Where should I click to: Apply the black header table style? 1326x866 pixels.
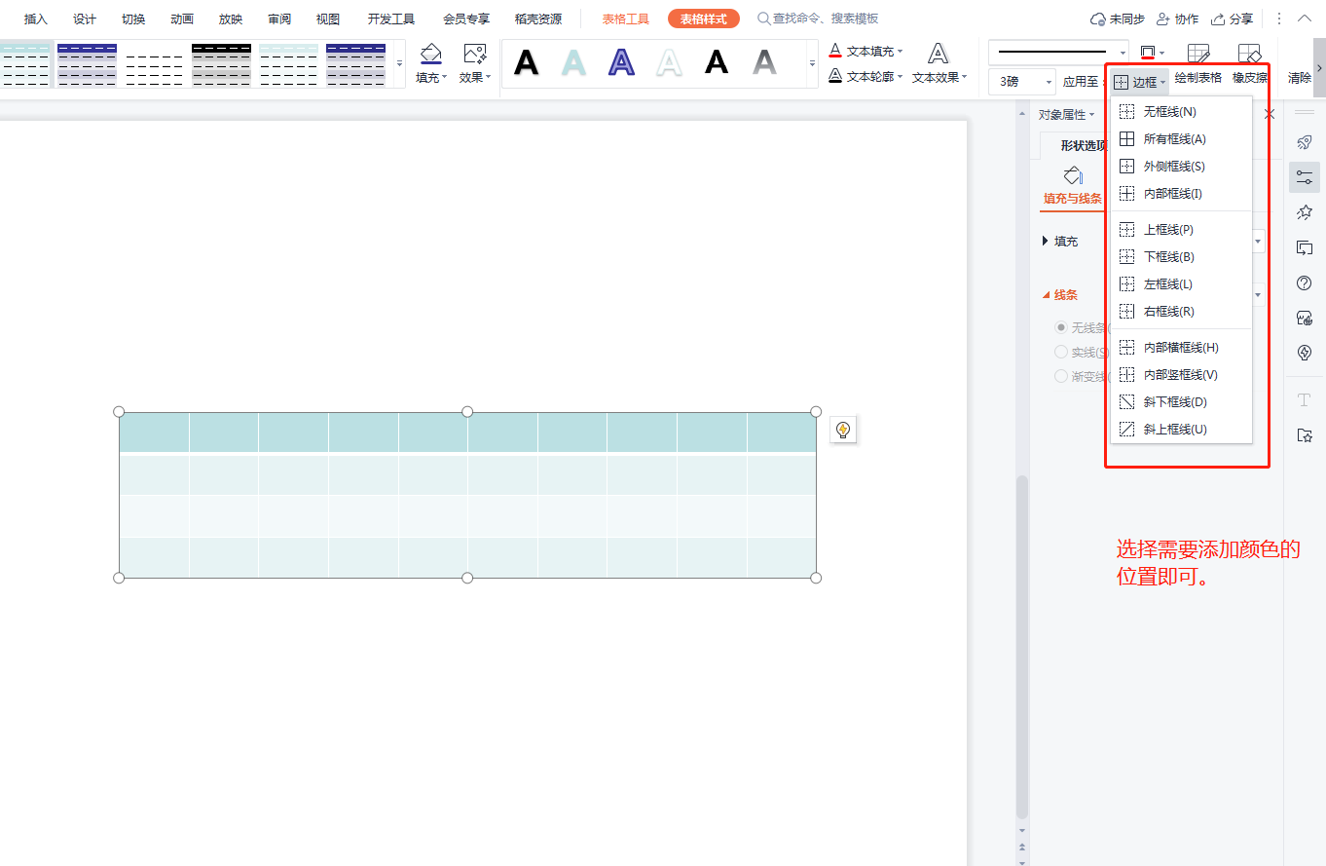coord(221,64)
